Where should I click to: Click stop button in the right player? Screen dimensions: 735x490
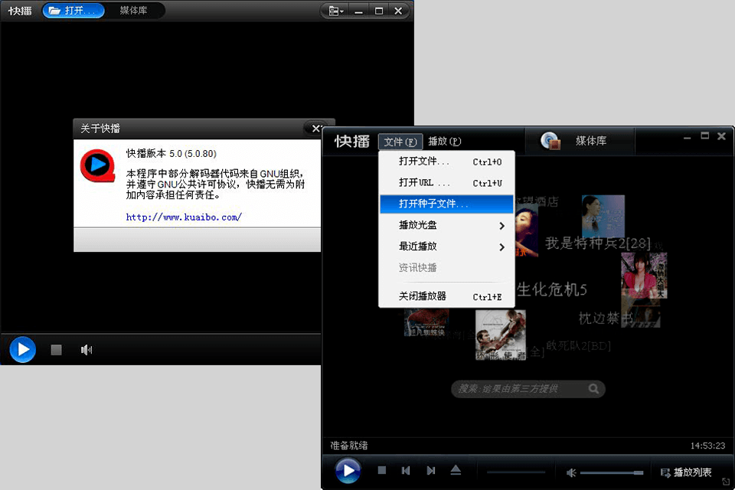[381, 470]
